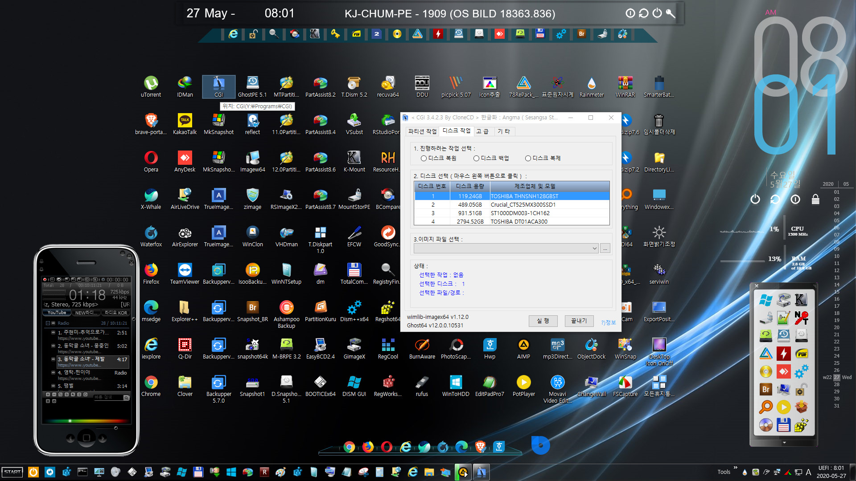856x481 pixels.
Task: Switch to the 파티션 작업 tab
Action: pyautogui.click(x=422, y=131)
